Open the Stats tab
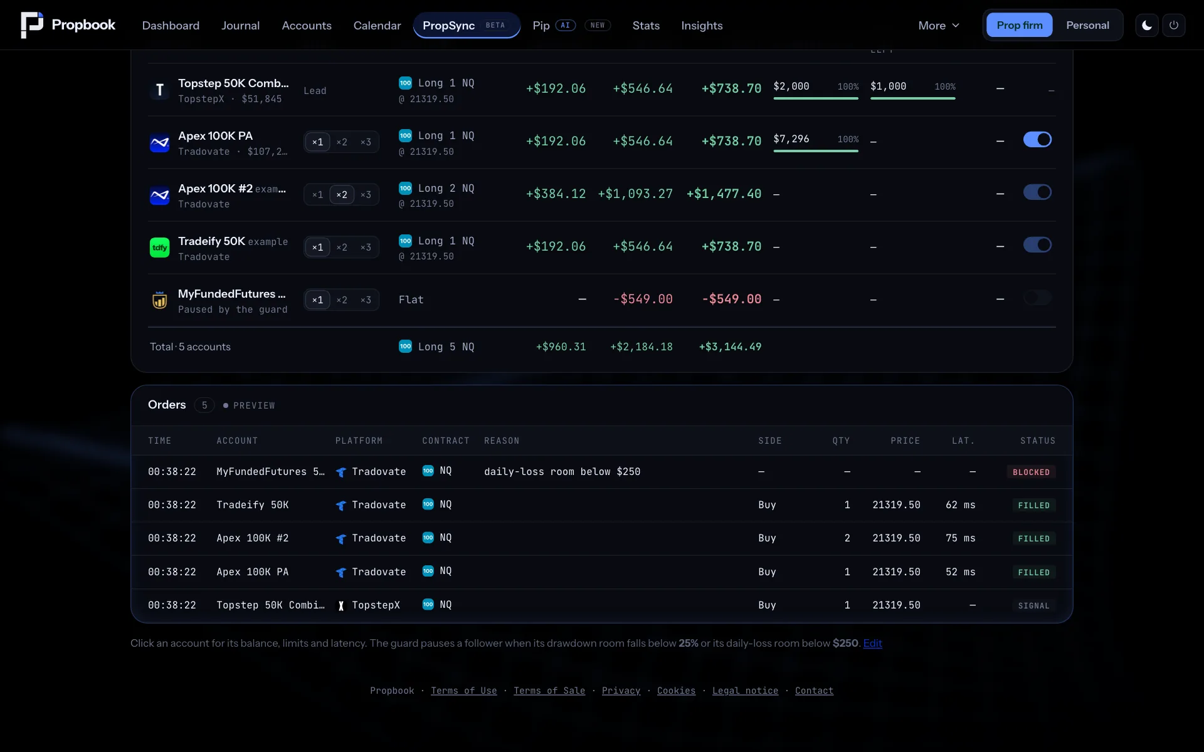Image resolution: width=1204 pixels, height=752 pixels. click(x=646, y=25)
